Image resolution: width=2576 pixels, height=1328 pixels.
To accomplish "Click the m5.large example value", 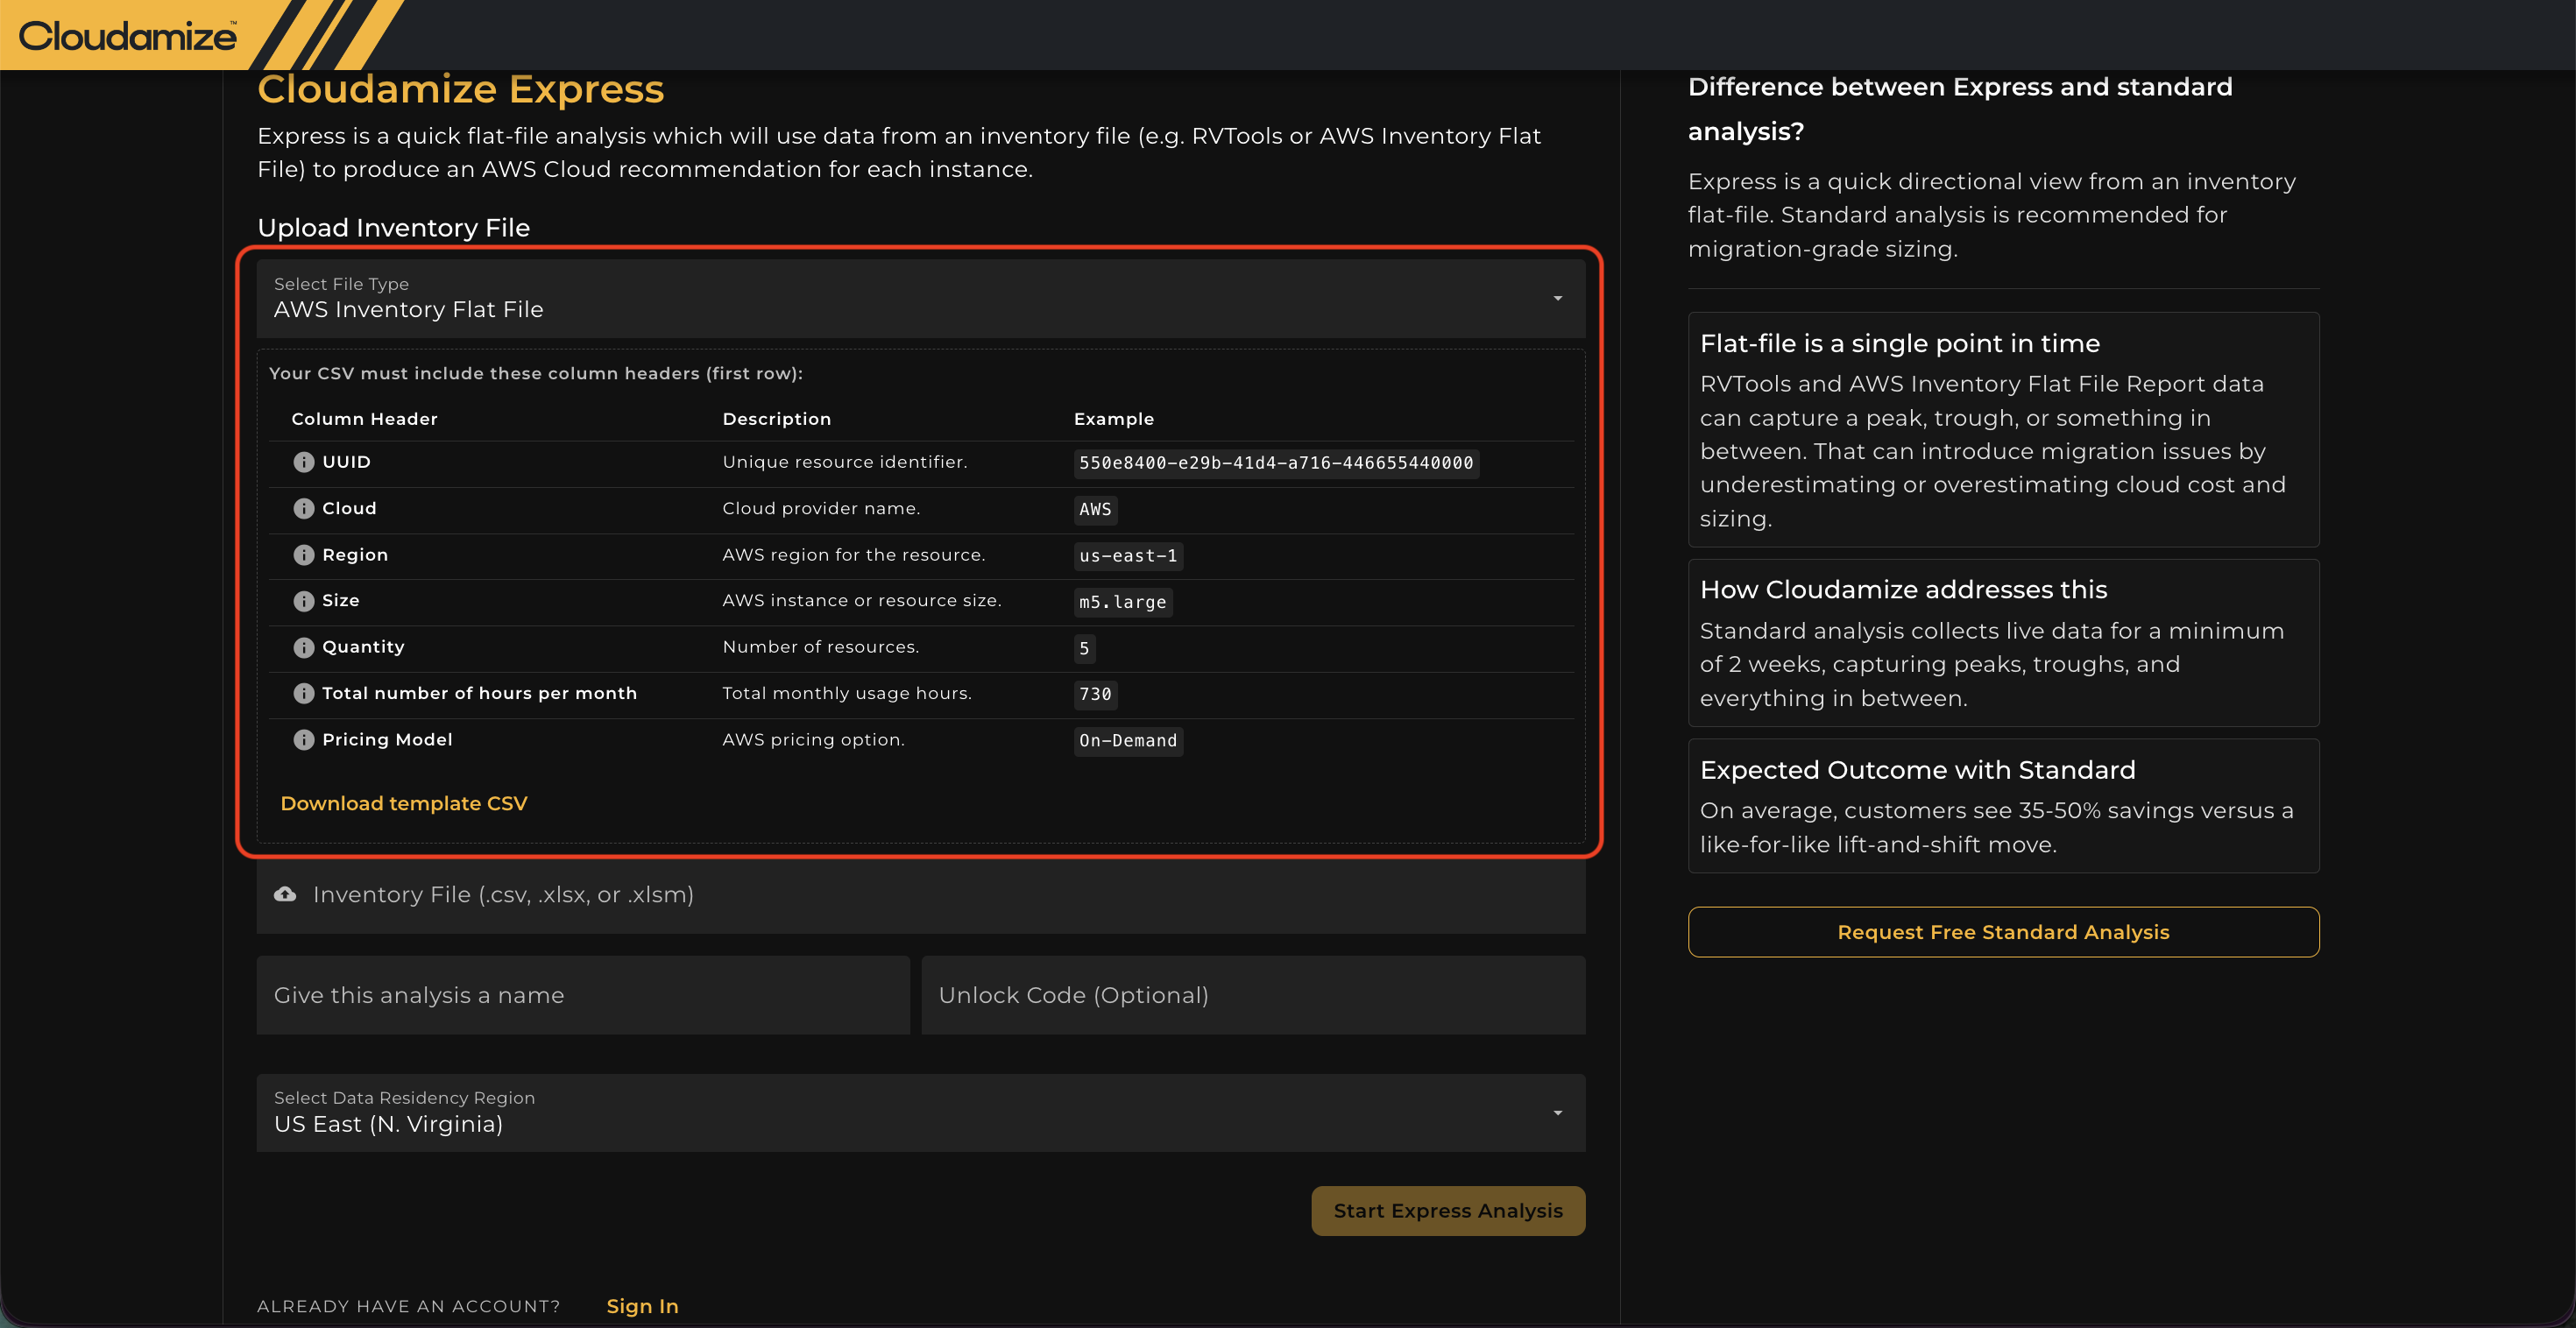I will coord(1123,602).
